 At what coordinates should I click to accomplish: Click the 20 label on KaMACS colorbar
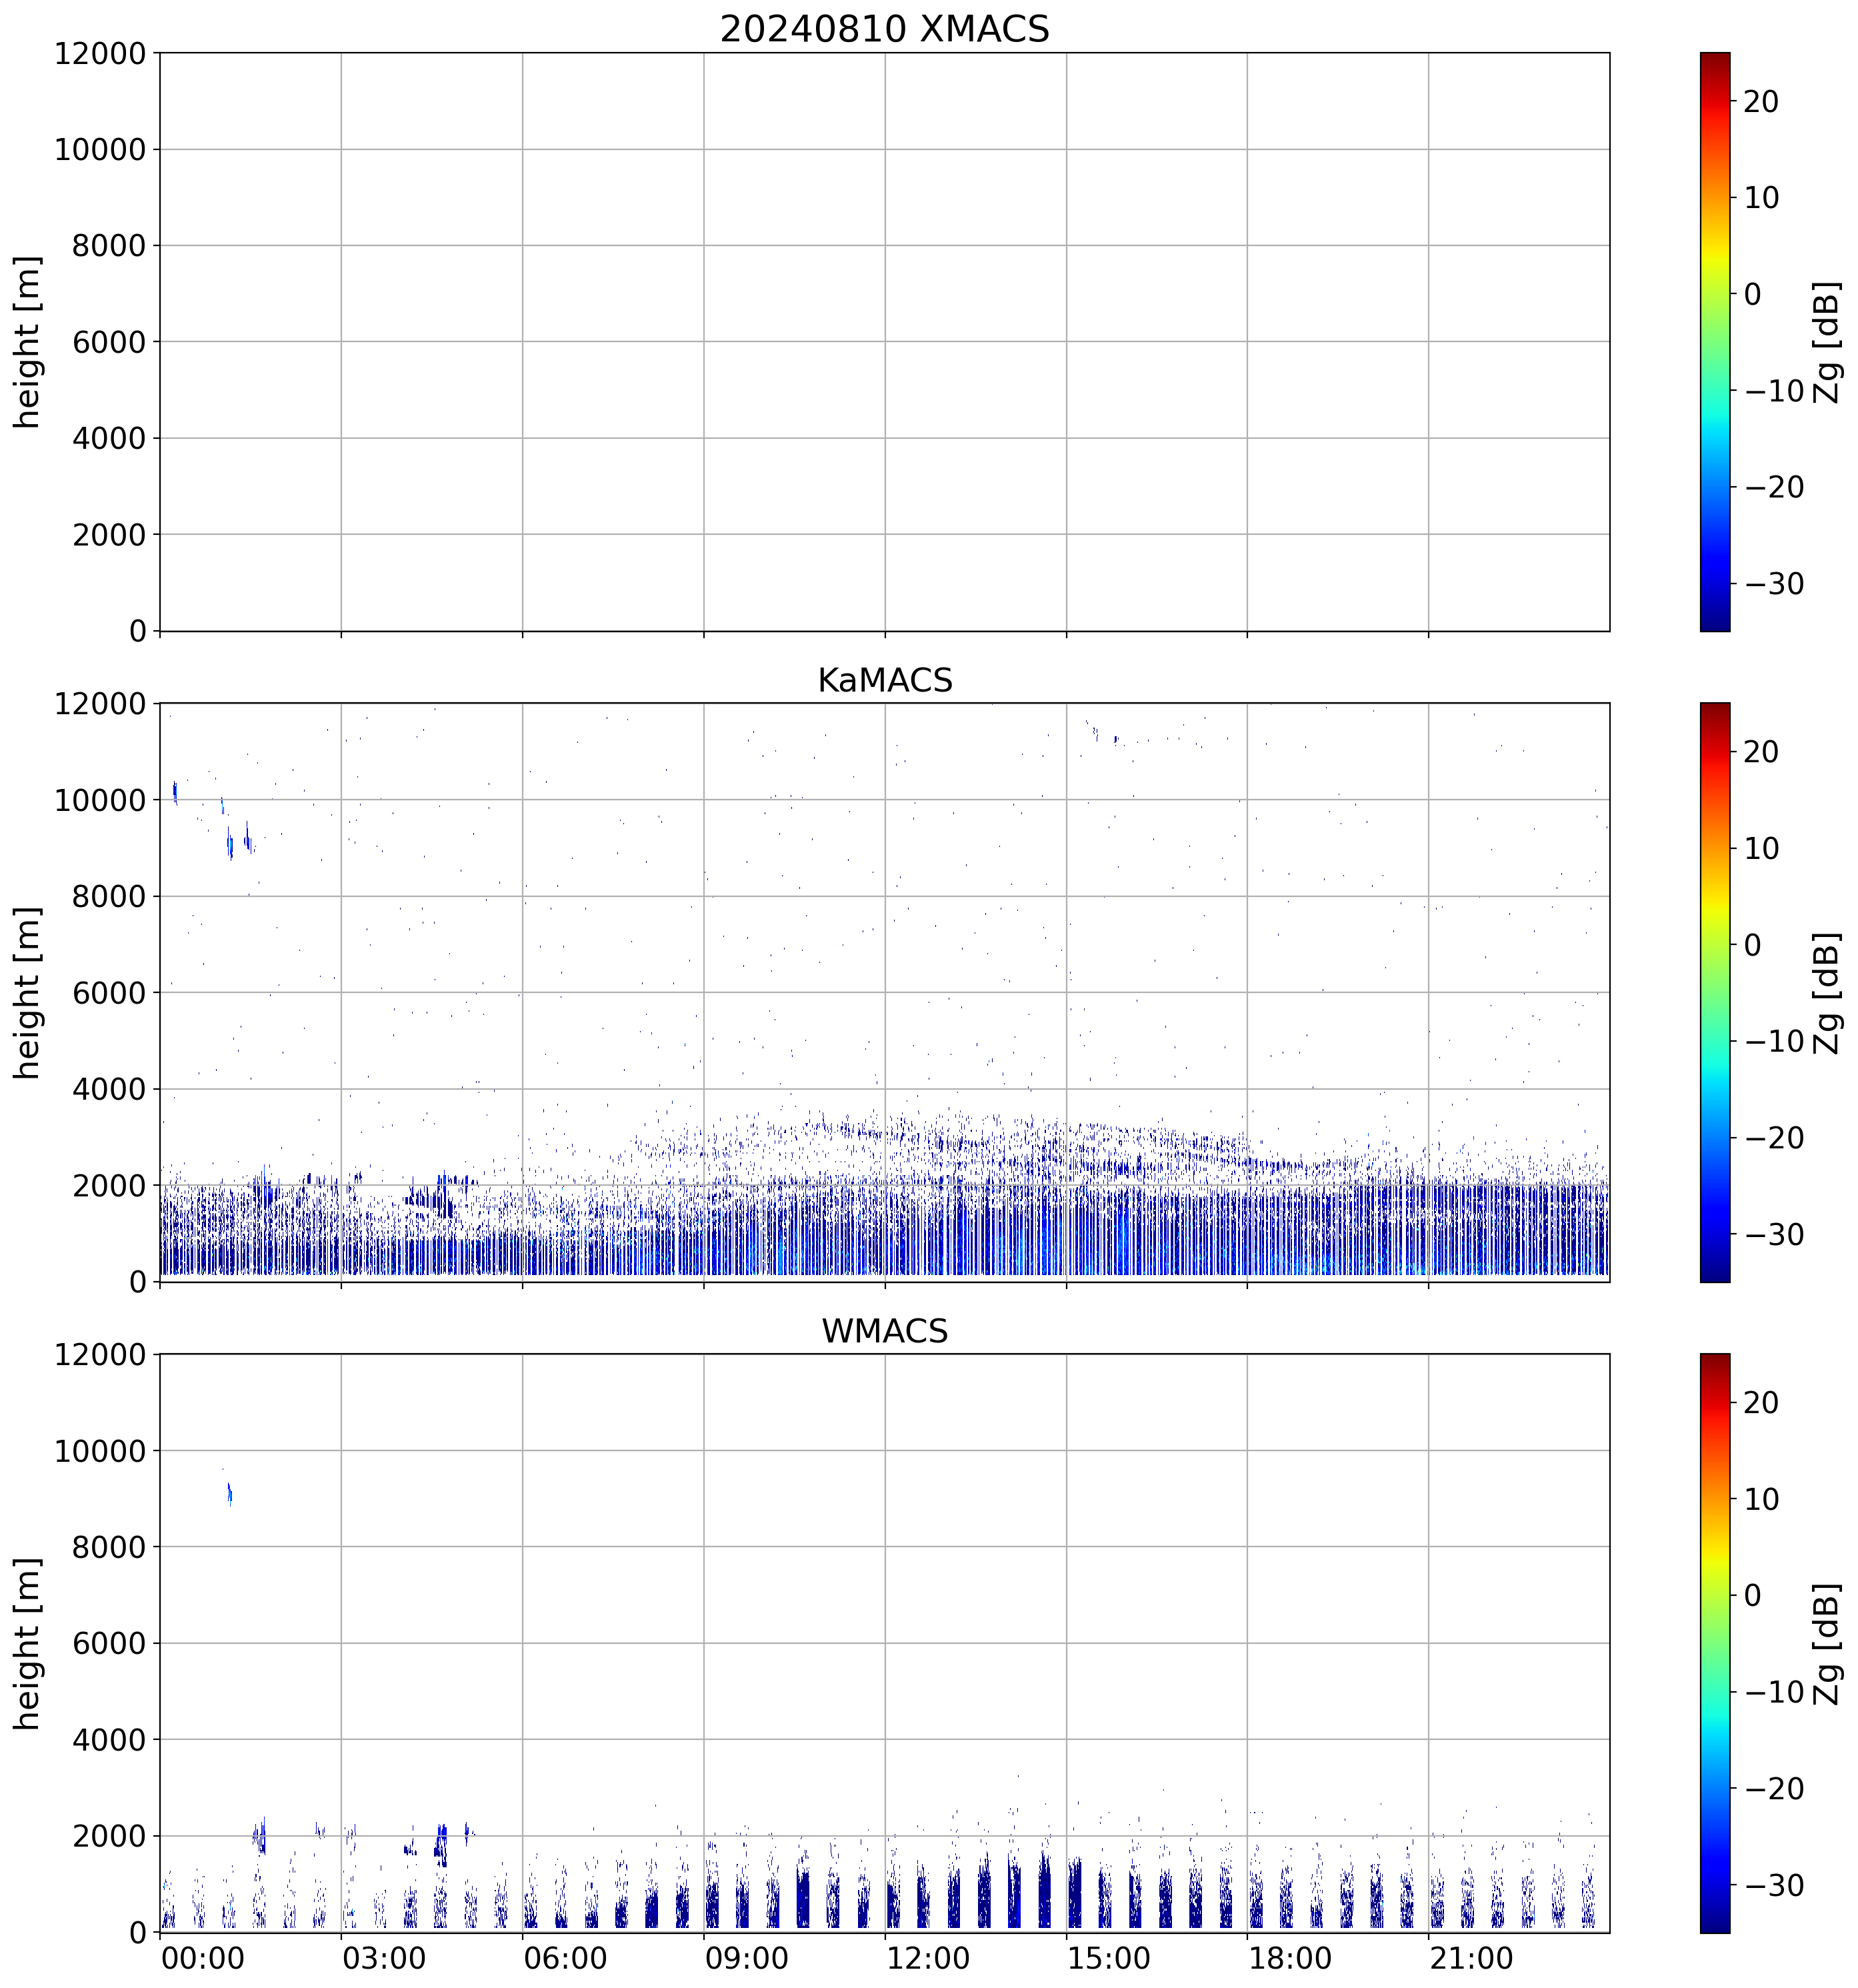[1761, 752]
